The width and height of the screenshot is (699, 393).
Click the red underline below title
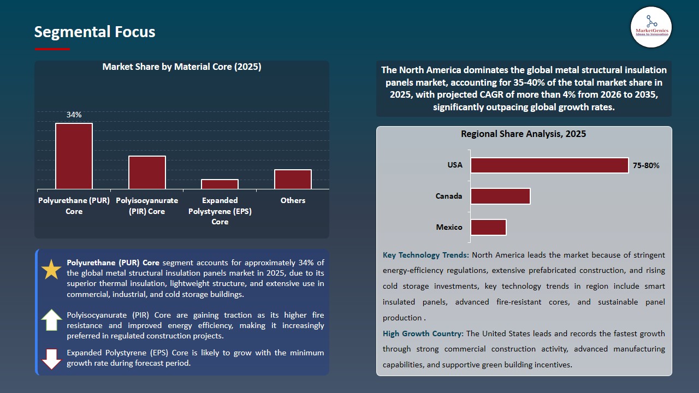click(x=52, y=49)
